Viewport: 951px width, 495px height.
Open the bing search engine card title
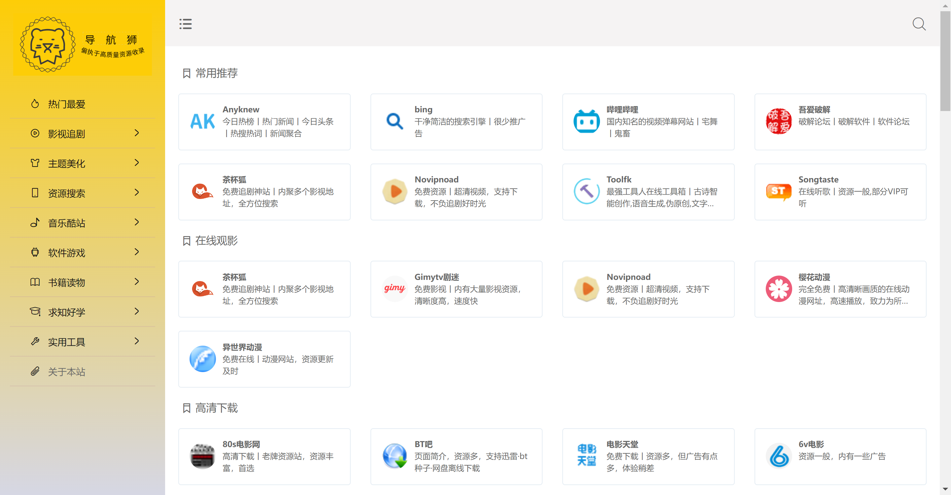pyautogui.click(x=423, y=109)
